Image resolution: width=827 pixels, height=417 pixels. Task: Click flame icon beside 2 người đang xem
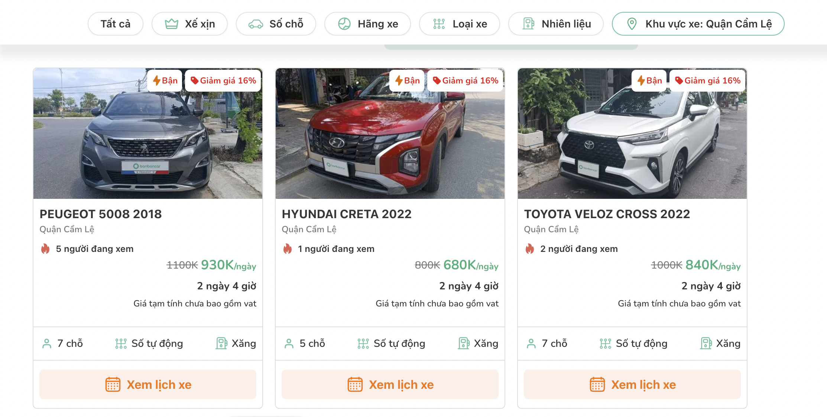pyautogui.click(x=530, y=249)
